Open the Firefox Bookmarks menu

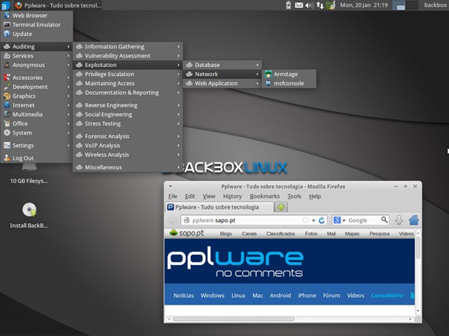(x=265, y=196)
